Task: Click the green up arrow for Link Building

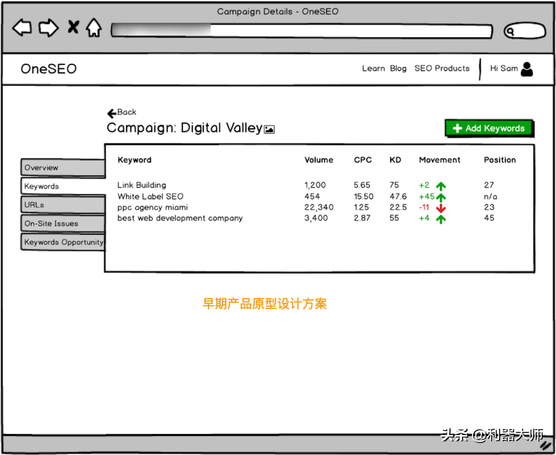Action: [441, 186]
